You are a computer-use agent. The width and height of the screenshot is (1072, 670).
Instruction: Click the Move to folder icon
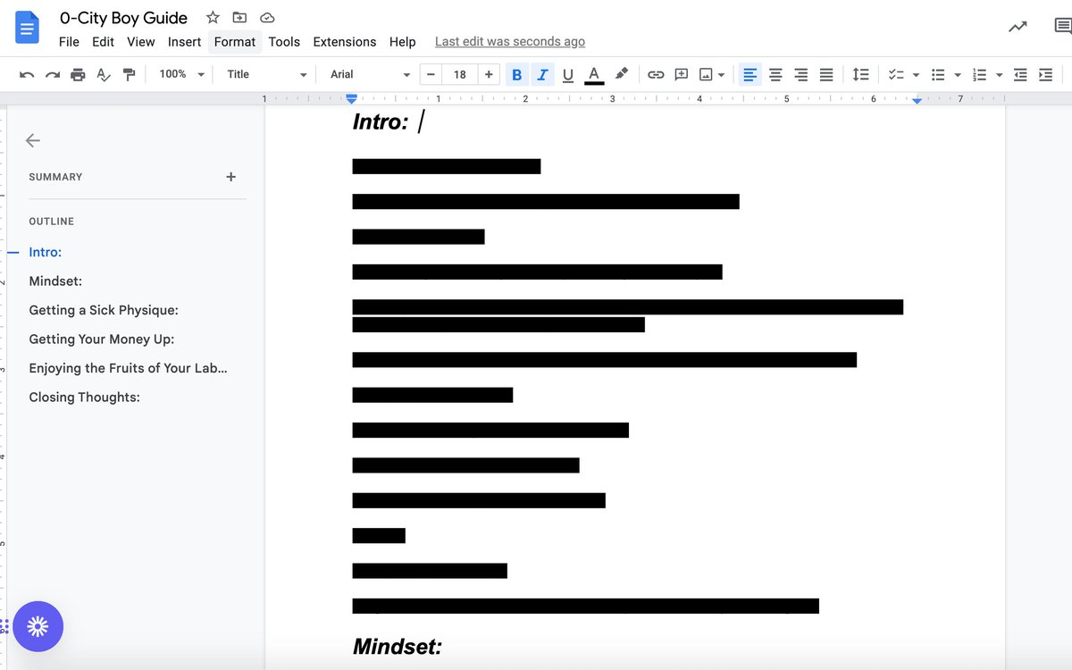click(239, 17)
